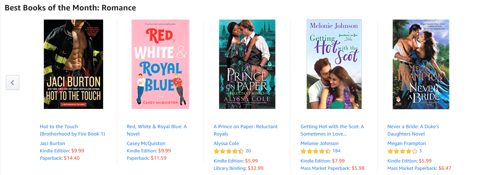Open star rating for A Prince on Paper
Viewport: 481px width, 175px height.
click(x=229, y=151)
